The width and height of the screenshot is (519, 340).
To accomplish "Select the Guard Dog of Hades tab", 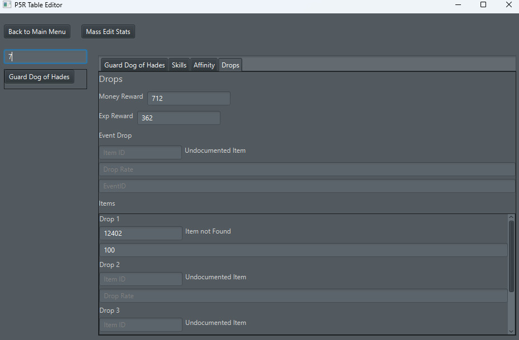I will [134, 65].
